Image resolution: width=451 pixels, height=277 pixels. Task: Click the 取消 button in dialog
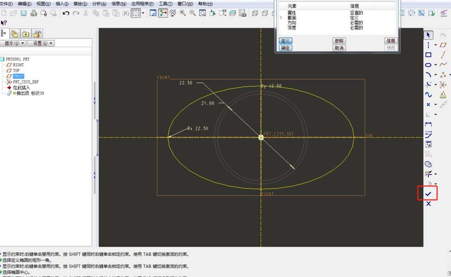[x=339, y=48]
